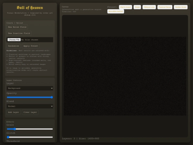Adjust the Glitch effect slider

point(30,137)
